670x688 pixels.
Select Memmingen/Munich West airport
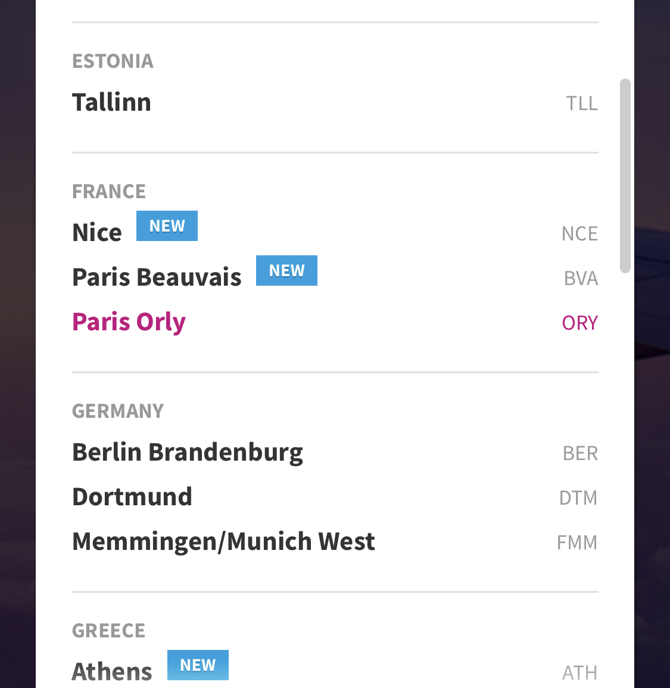click(223, 542)
